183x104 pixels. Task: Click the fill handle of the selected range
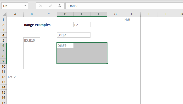click(x=107, y=63)
